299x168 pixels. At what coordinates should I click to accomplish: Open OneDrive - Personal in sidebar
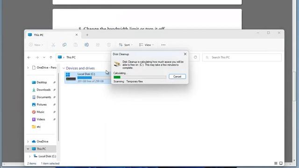pos(44,68)
